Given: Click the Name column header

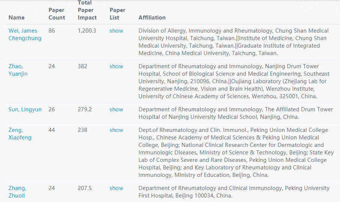Looking at the screenshot, I should [16, 18].
